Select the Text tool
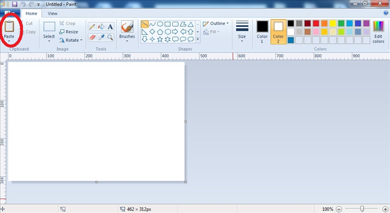 (110, 27)
